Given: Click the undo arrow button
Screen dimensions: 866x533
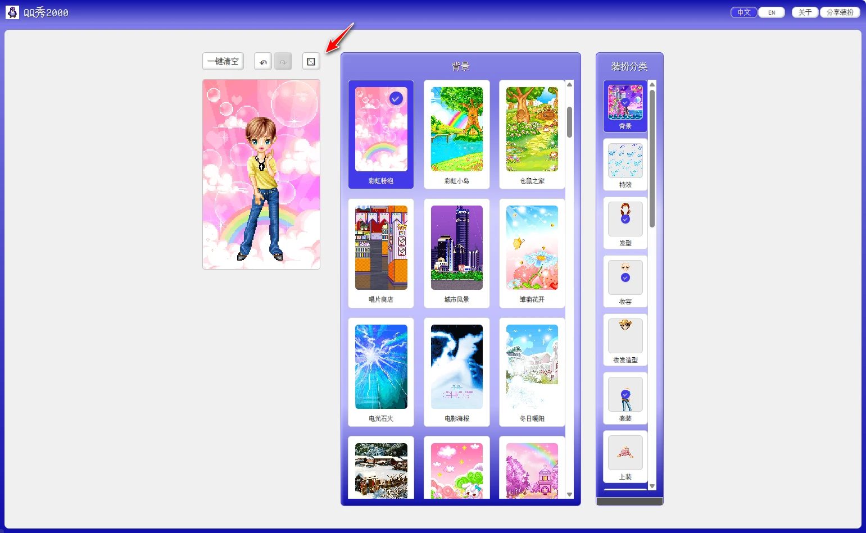Looking at the screenshot, I should pos(262,61).
